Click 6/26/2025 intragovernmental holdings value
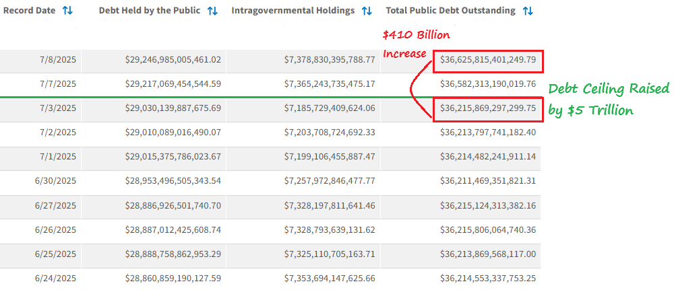Screen dimensions: 674x290 (x=330, y=230)
